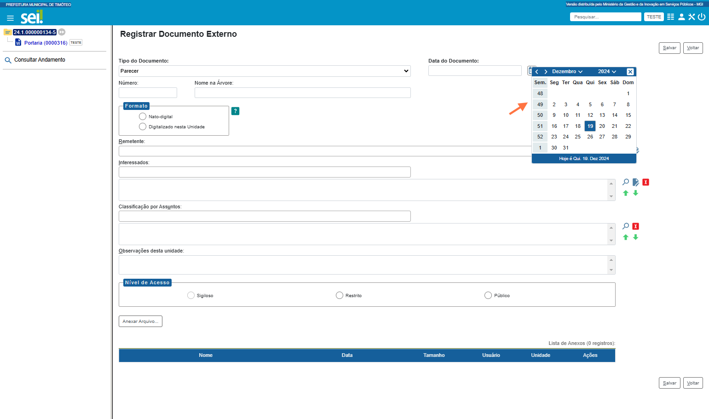This screenshot has width=709, height=419.
Task: Click the Data do Documento field
Action: tap(475, 70)
